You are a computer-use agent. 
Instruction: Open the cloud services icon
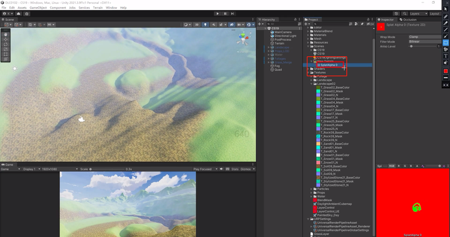pyautogui.click(x=19, y=14)
